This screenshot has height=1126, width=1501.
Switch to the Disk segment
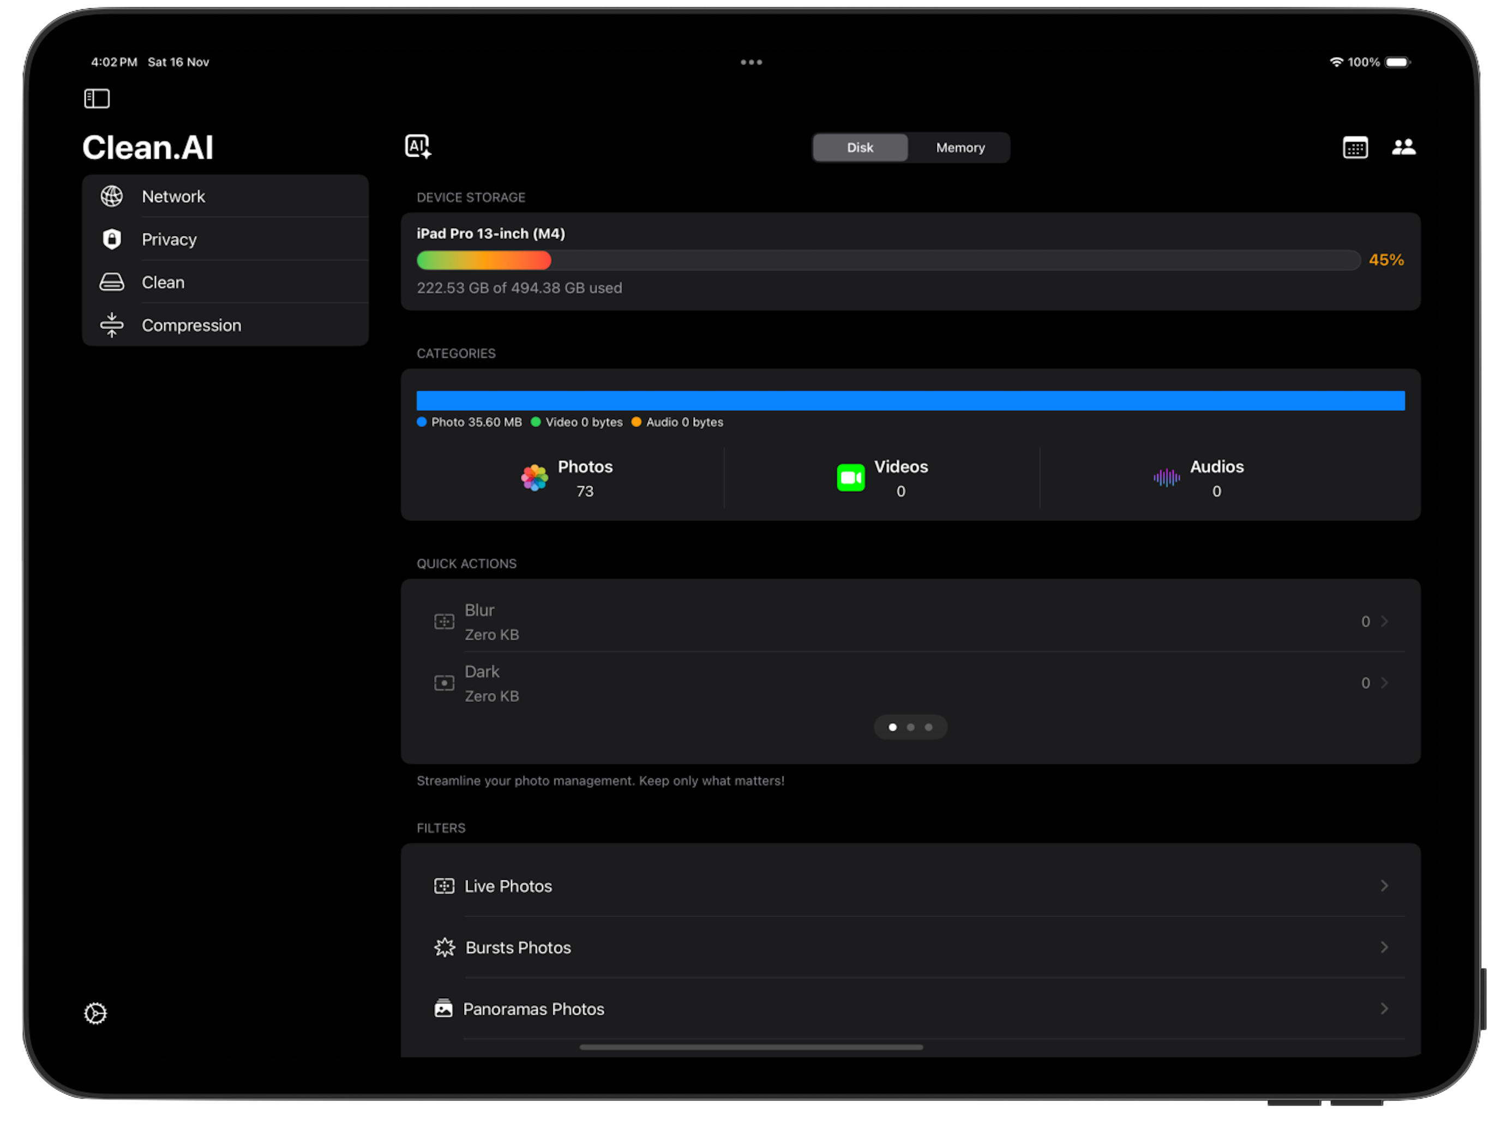point(860,147)
